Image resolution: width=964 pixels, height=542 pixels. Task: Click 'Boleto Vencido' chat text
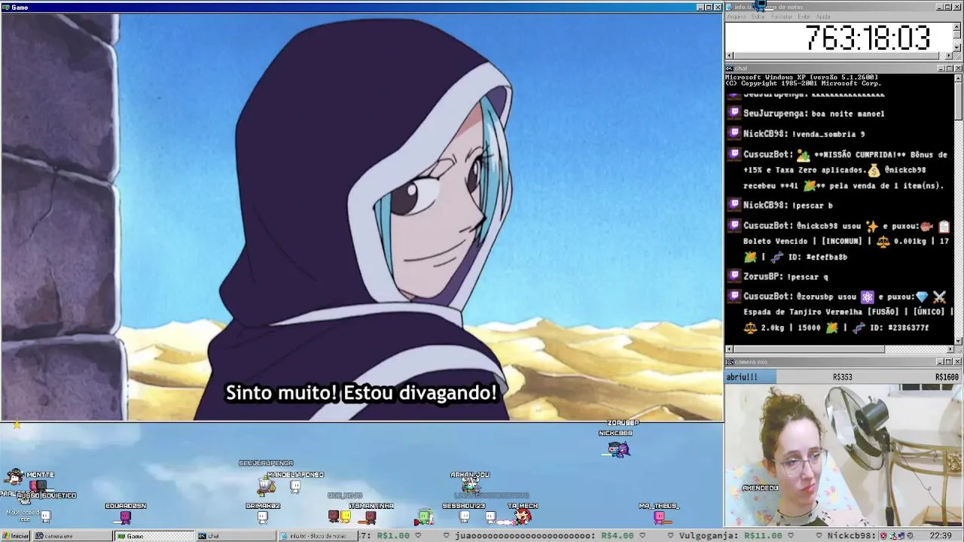click(776, 241)
